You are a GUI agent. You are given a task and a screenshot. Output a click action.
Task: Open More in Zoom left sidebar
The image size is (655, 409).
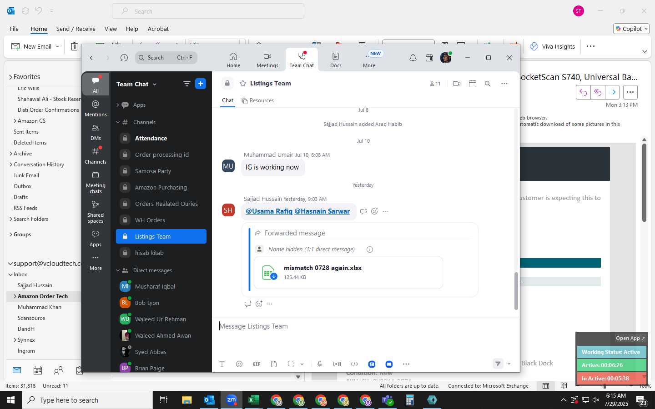96,263
